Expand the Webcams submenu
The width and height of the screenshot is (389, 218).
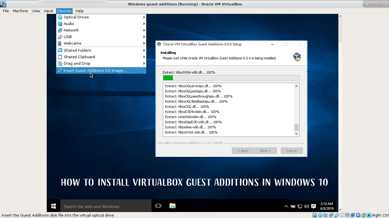pos(101,43)
